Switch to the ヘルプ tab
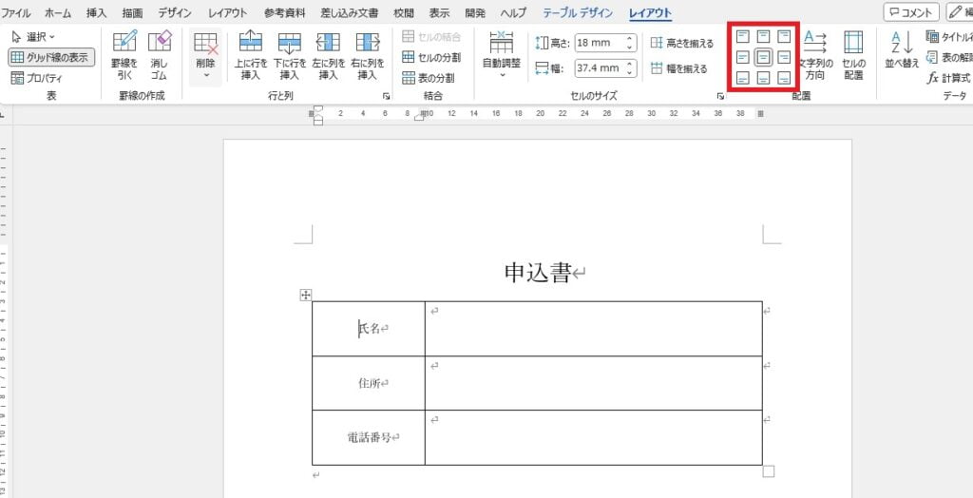Image resolution: width=973 pixels, height=498 pixels. click(x=513, y=13)
